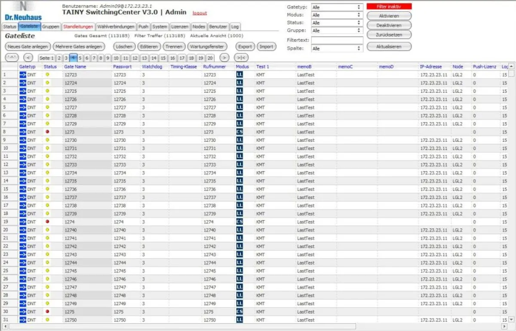Click the Neues Gate anlegen button

(27, 46)
